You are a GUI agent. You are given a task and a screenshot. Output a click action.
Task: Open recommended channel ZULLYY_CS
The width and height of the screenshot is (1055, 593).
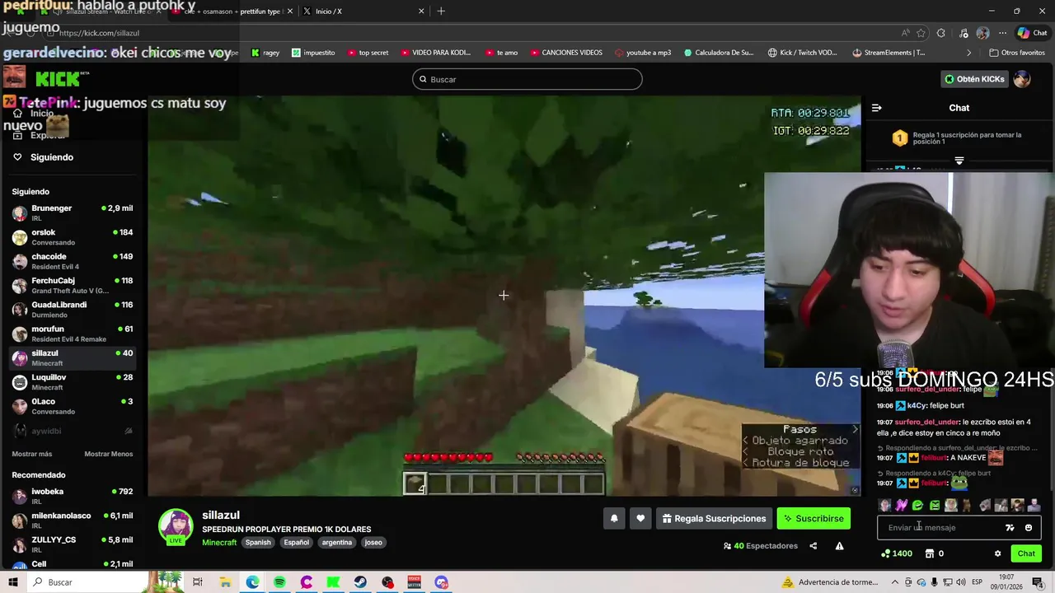(73, 544)
